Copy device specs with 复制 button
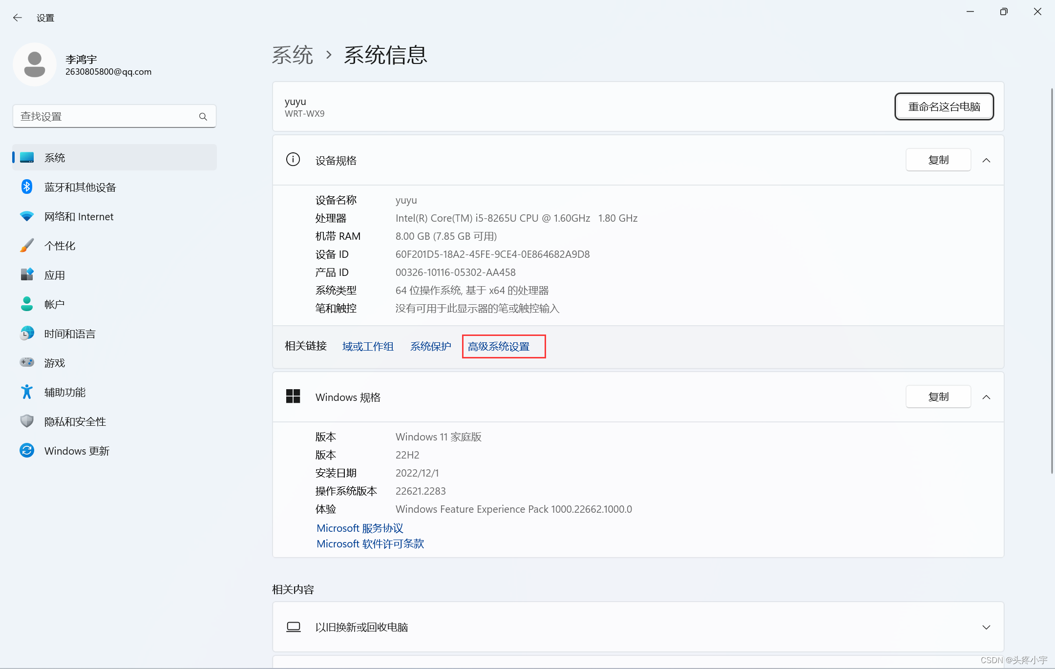 click(x=938, y=160)
